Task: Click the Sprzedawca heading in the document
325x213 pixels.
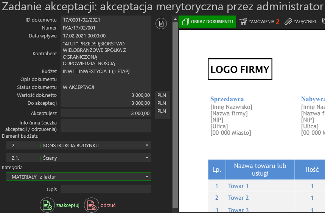Action: click(x=227, y=99)
